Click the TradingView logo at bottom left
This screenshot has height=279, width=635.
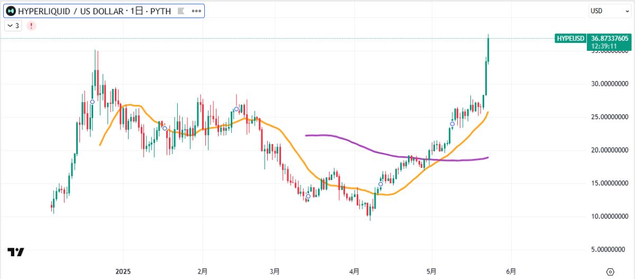pos(16,252)
